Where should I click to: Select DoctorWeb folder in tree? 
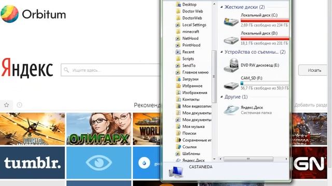click(x=192, y=18)
